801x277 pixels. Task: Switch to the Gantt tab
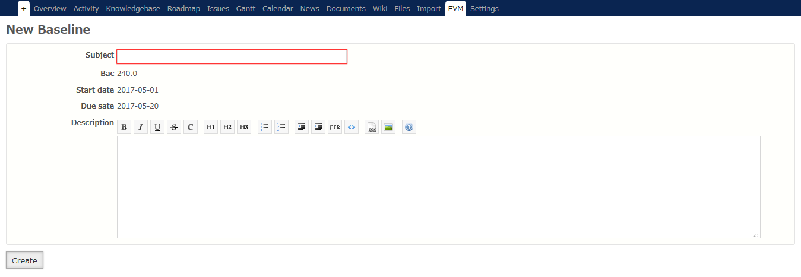[246, 8]
